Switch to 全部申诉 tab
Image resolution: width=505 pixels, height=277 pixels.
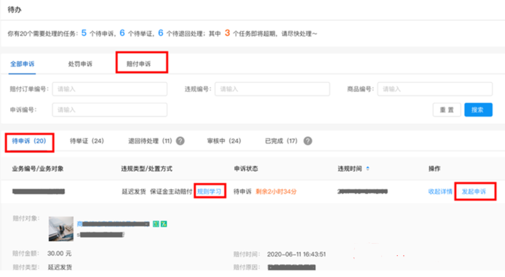pyautogui.click(x=22, y=64)
